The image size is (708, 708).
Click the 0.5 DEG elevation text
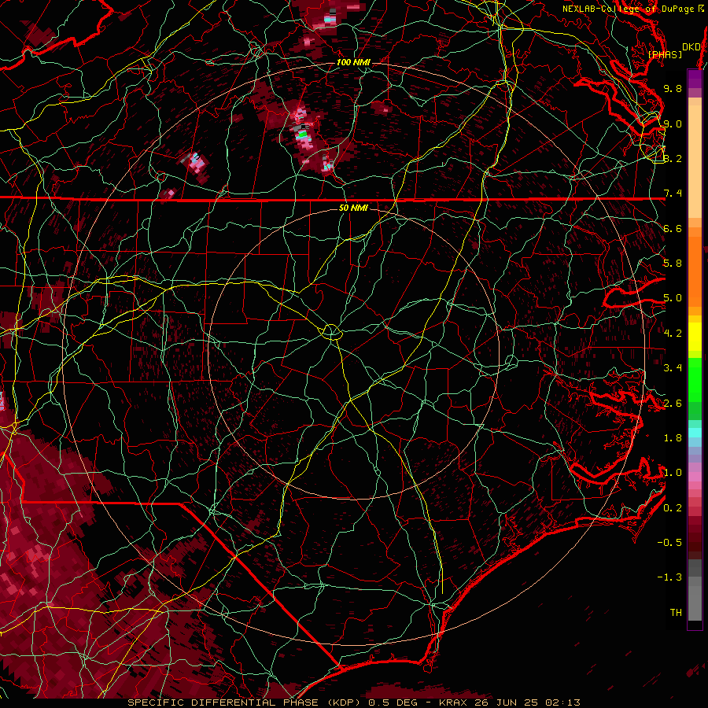coord(393,702)
